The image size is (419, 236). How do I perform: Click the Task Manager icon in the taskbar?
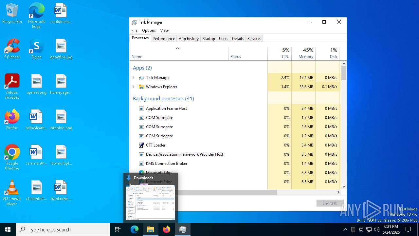(x=183, y=230)
